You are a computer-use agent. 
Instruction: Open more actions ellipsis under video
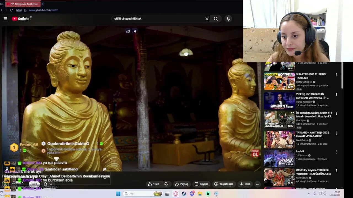tap(258, 184)
